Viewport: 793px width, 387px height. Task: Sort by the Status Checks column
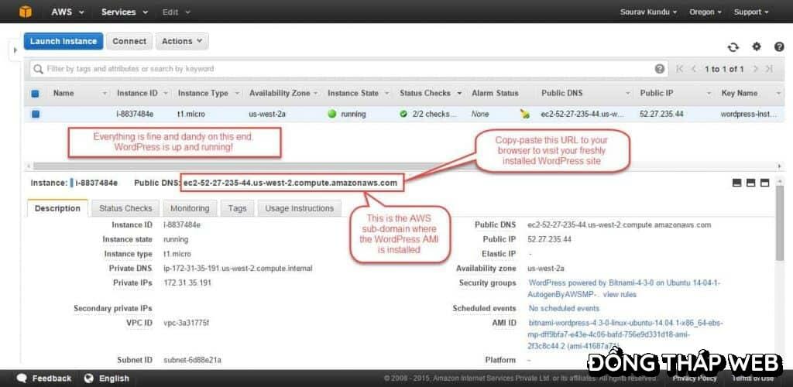pos(425,93)
